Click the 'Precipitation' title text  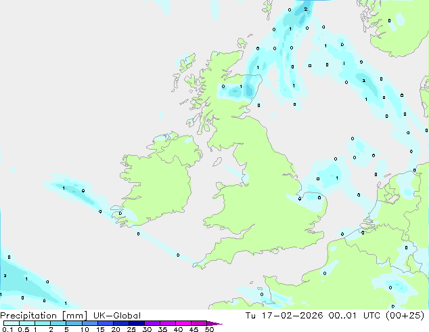point(28,316)
